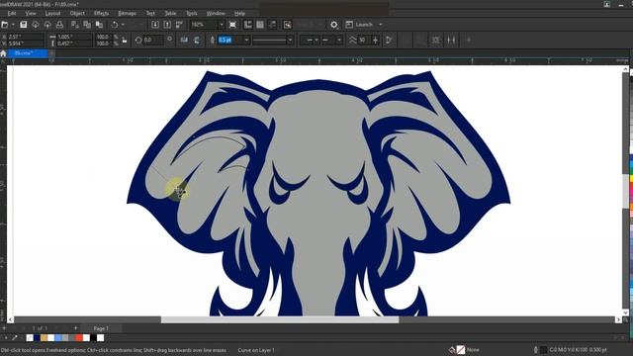The image size is (633, 356).
Task: Click the eyedropper icon beside the document palette
Action: [15, 338]
